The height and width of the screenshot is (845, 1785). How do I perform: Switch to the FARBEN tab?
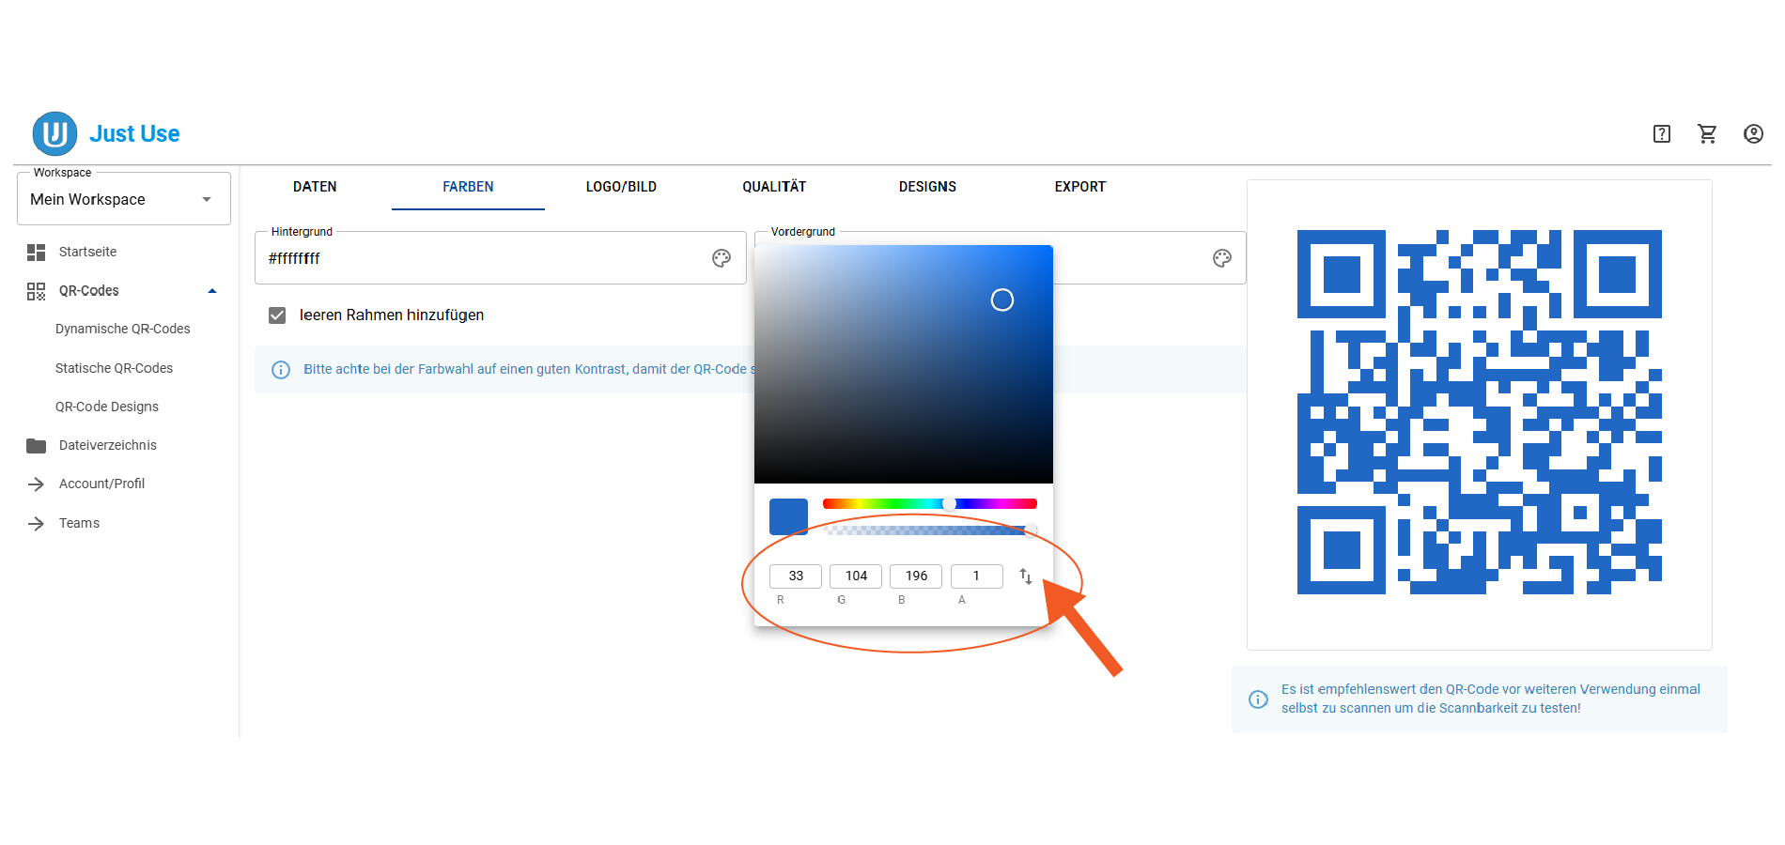point(468,187)
